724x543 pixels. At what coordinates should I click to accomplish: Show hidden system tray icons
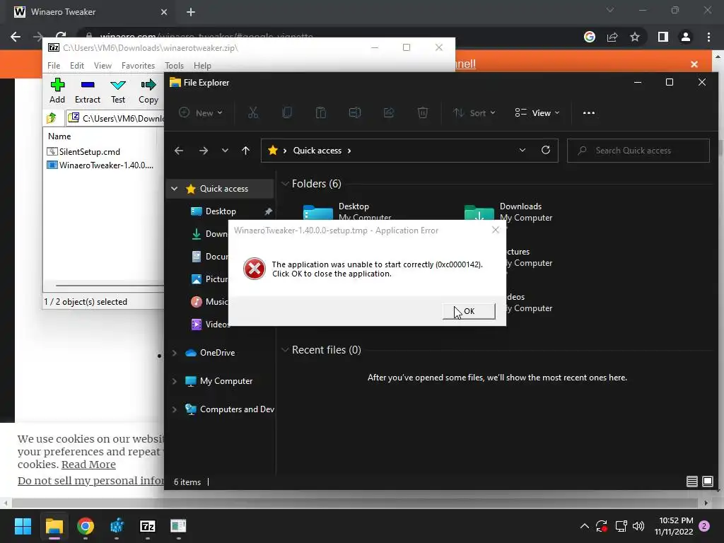tap(584, 526)
